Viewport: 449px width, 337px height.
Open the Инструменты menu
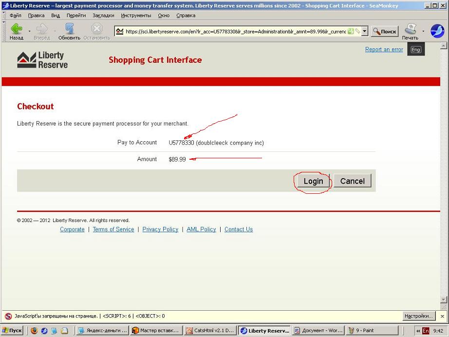pos(136,16)
